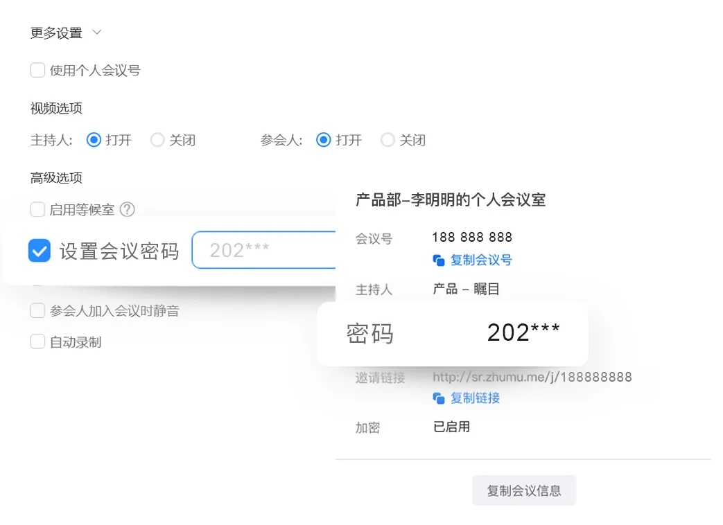The height and width of the screenshot is (525, 723).
Task: Select 关闭 for 主持人 video
Action: (x=157, y=140)
